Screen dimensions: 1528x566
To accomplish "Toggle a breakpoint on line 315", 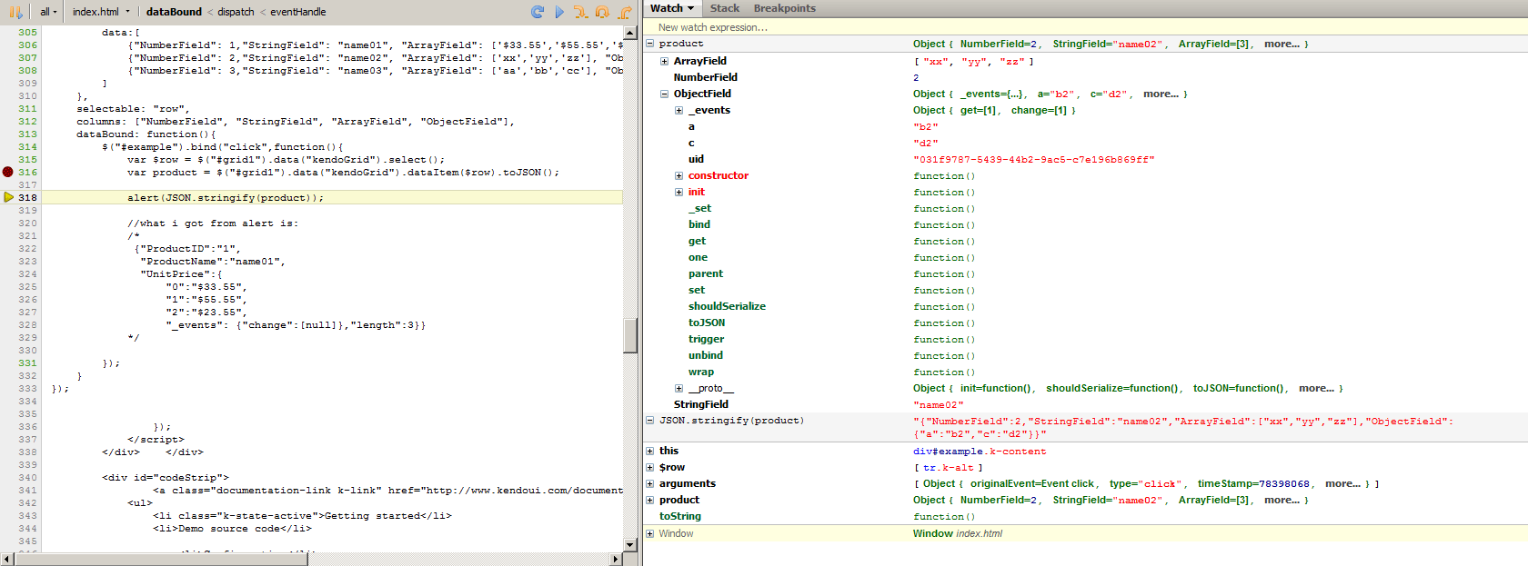I will pyautogui.click(x=8, y=159).
